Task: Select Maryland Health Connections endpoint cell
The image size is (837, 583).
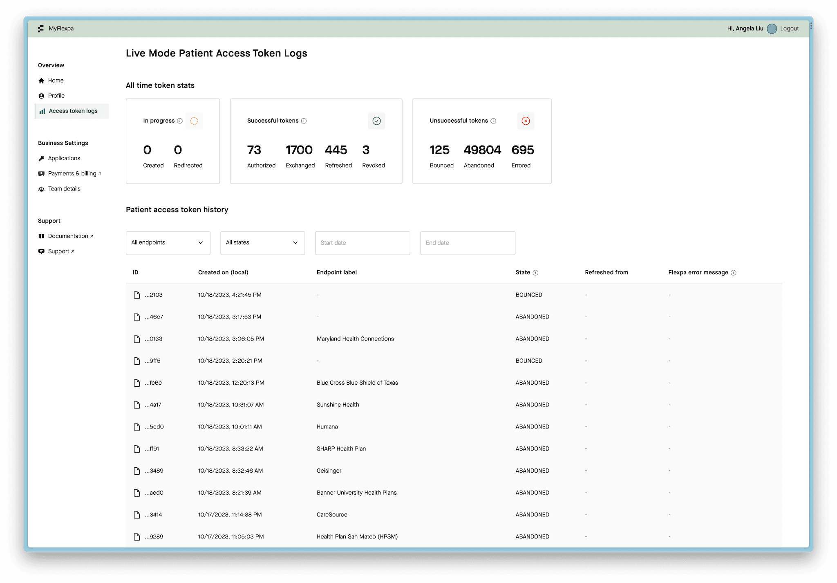Action: click(x=355, y=339)
